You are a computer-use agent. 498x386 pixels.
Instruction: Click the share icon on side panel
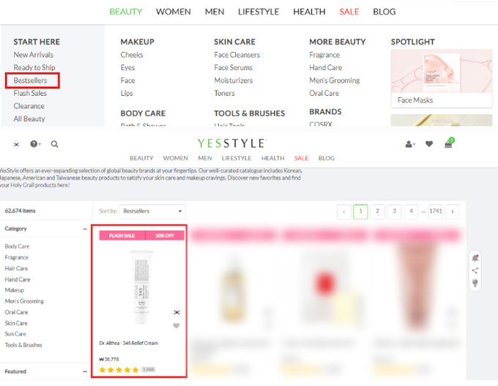[475, 270]
